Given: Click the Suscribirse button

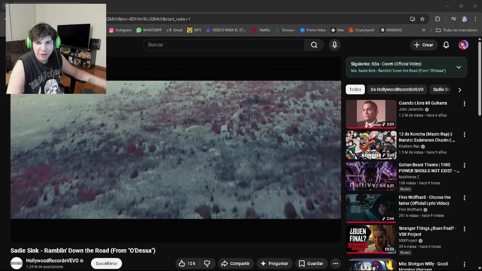Looking at the screenshot, I should point(106,263).
